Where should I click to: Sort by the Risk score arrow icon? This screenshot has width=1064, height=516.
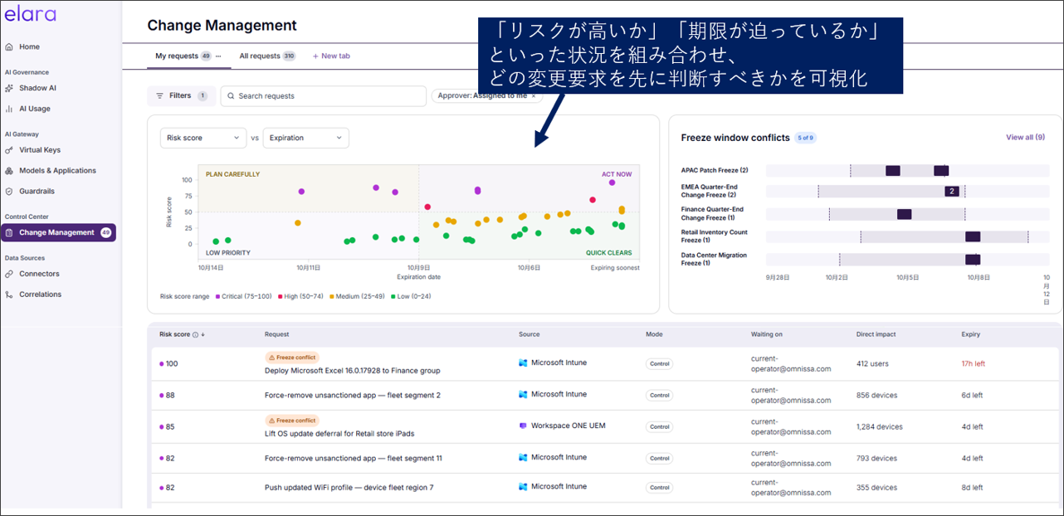coord(203,335)
